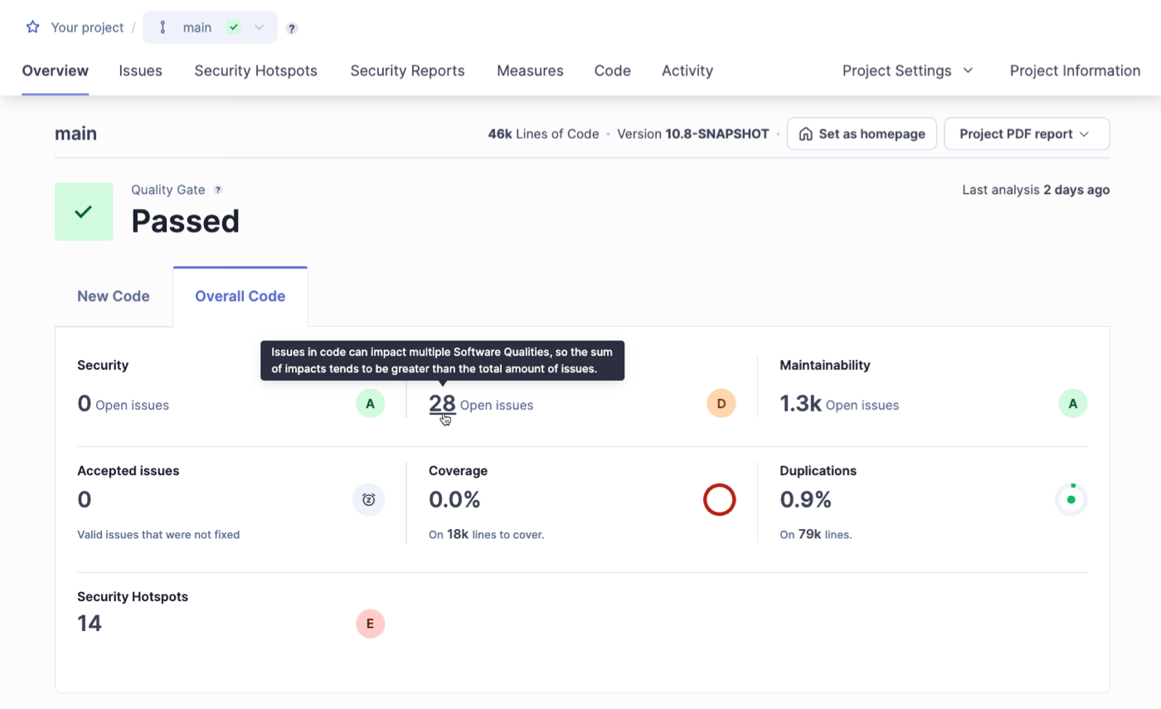Open the Project PDF report dropdown

pos(1027,134)
